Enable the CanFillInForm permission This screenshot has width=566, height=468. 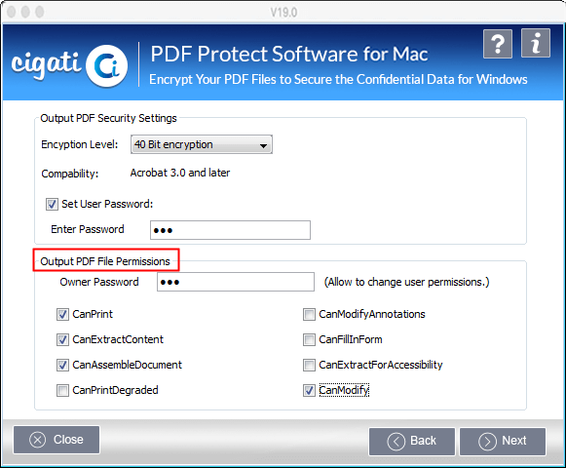point(309,339)
